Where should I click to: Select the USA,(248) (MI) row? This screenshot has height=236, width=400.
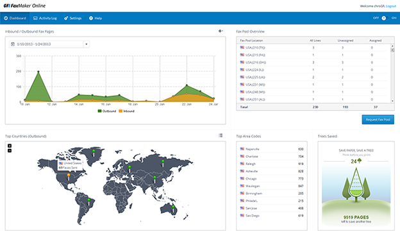coord(313,92)
